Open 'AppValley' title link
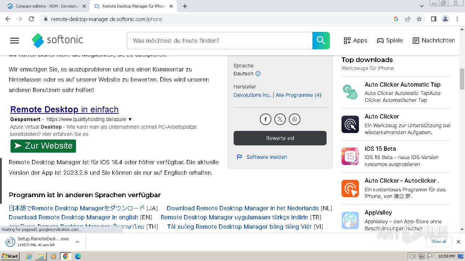 tap(378, 212)
